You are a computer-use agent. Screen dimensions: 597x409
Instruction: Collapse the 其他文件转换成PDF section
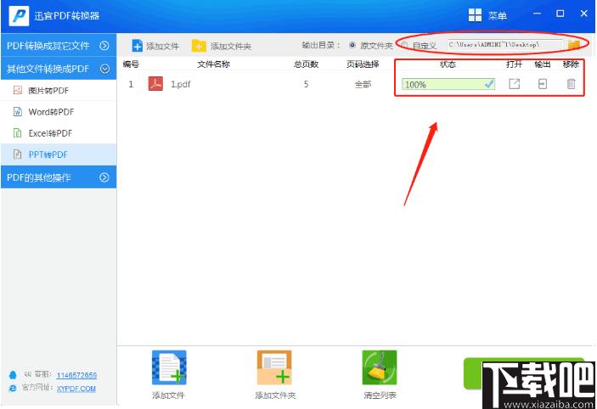[x=59, y=69]
